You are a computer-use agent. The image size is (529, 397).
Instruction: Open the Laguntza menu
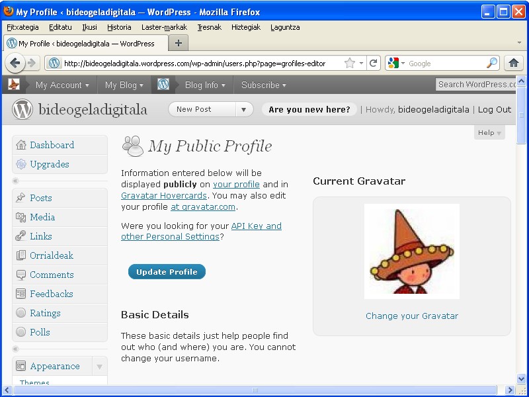285,27
